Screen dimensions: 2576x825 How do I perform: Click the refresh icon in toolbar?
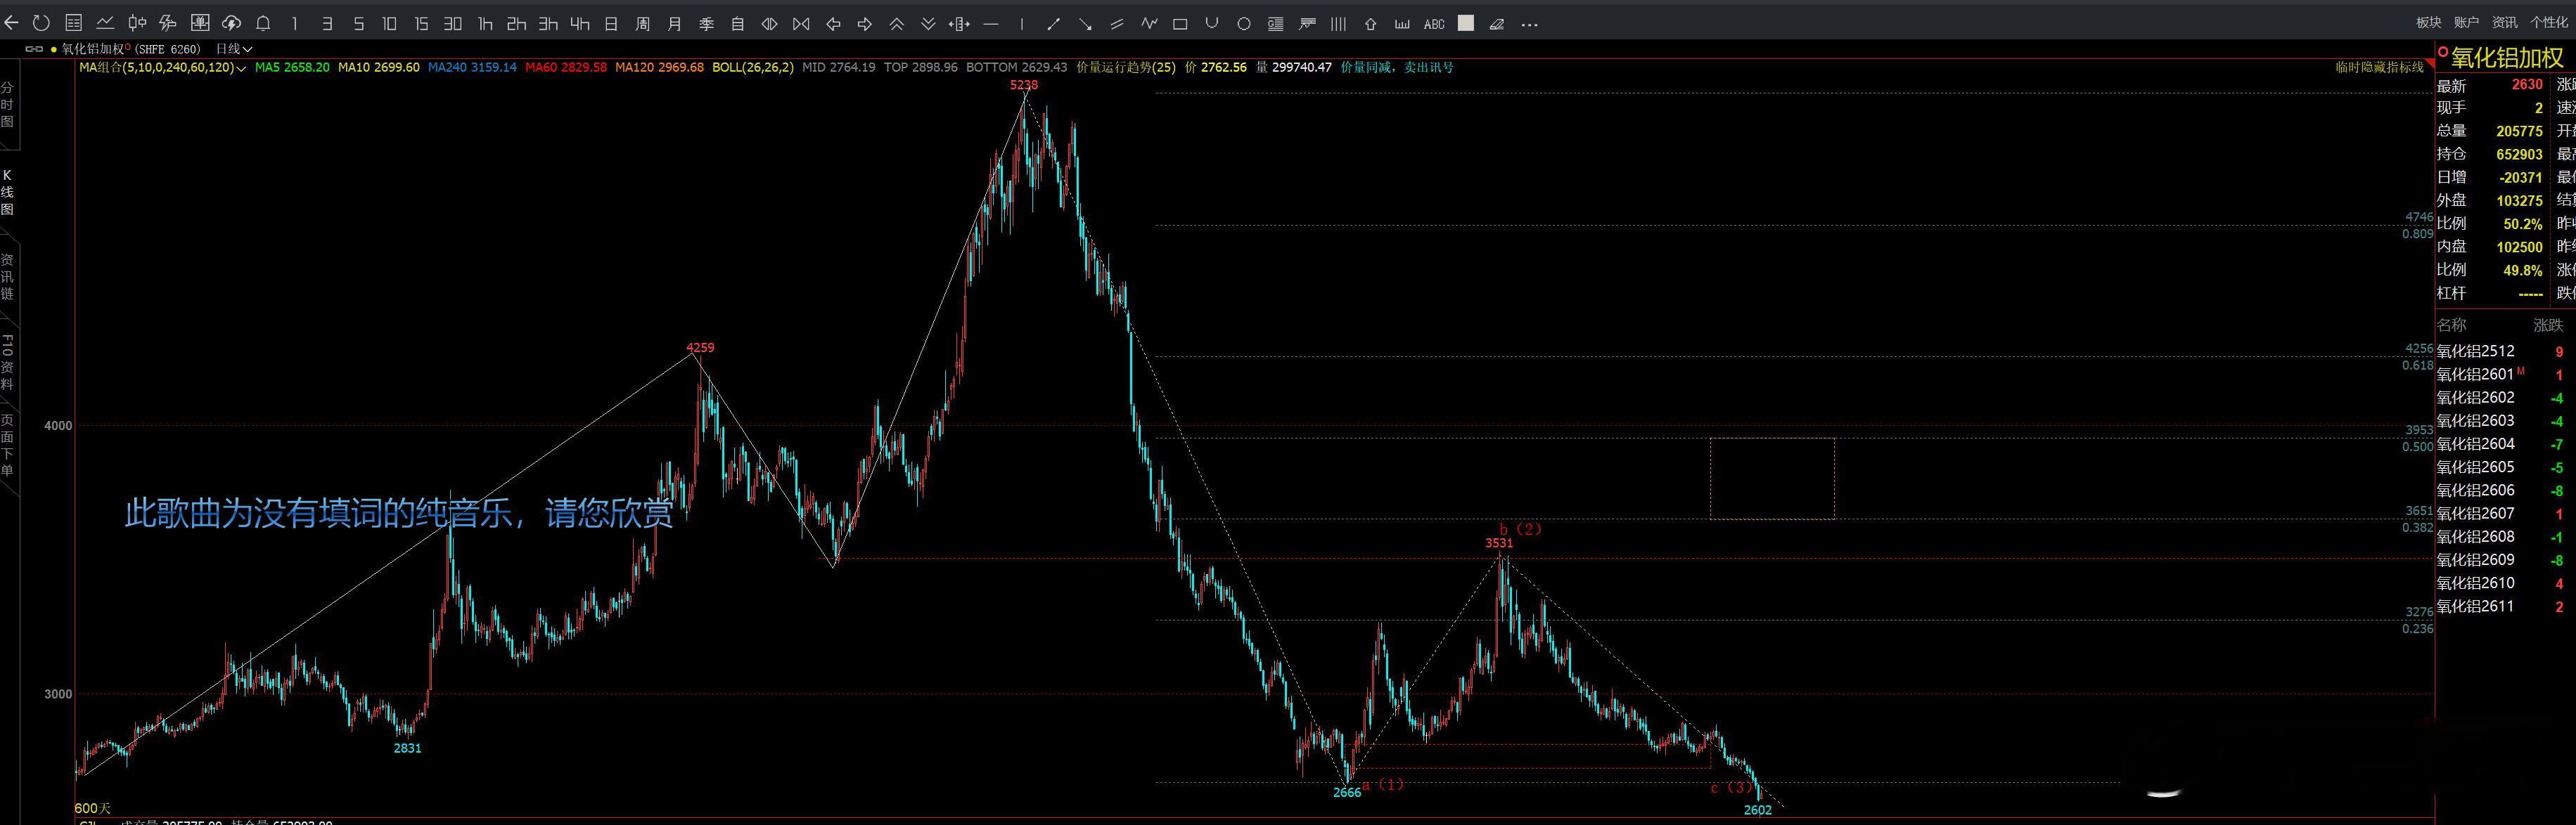tap(41, 23)
